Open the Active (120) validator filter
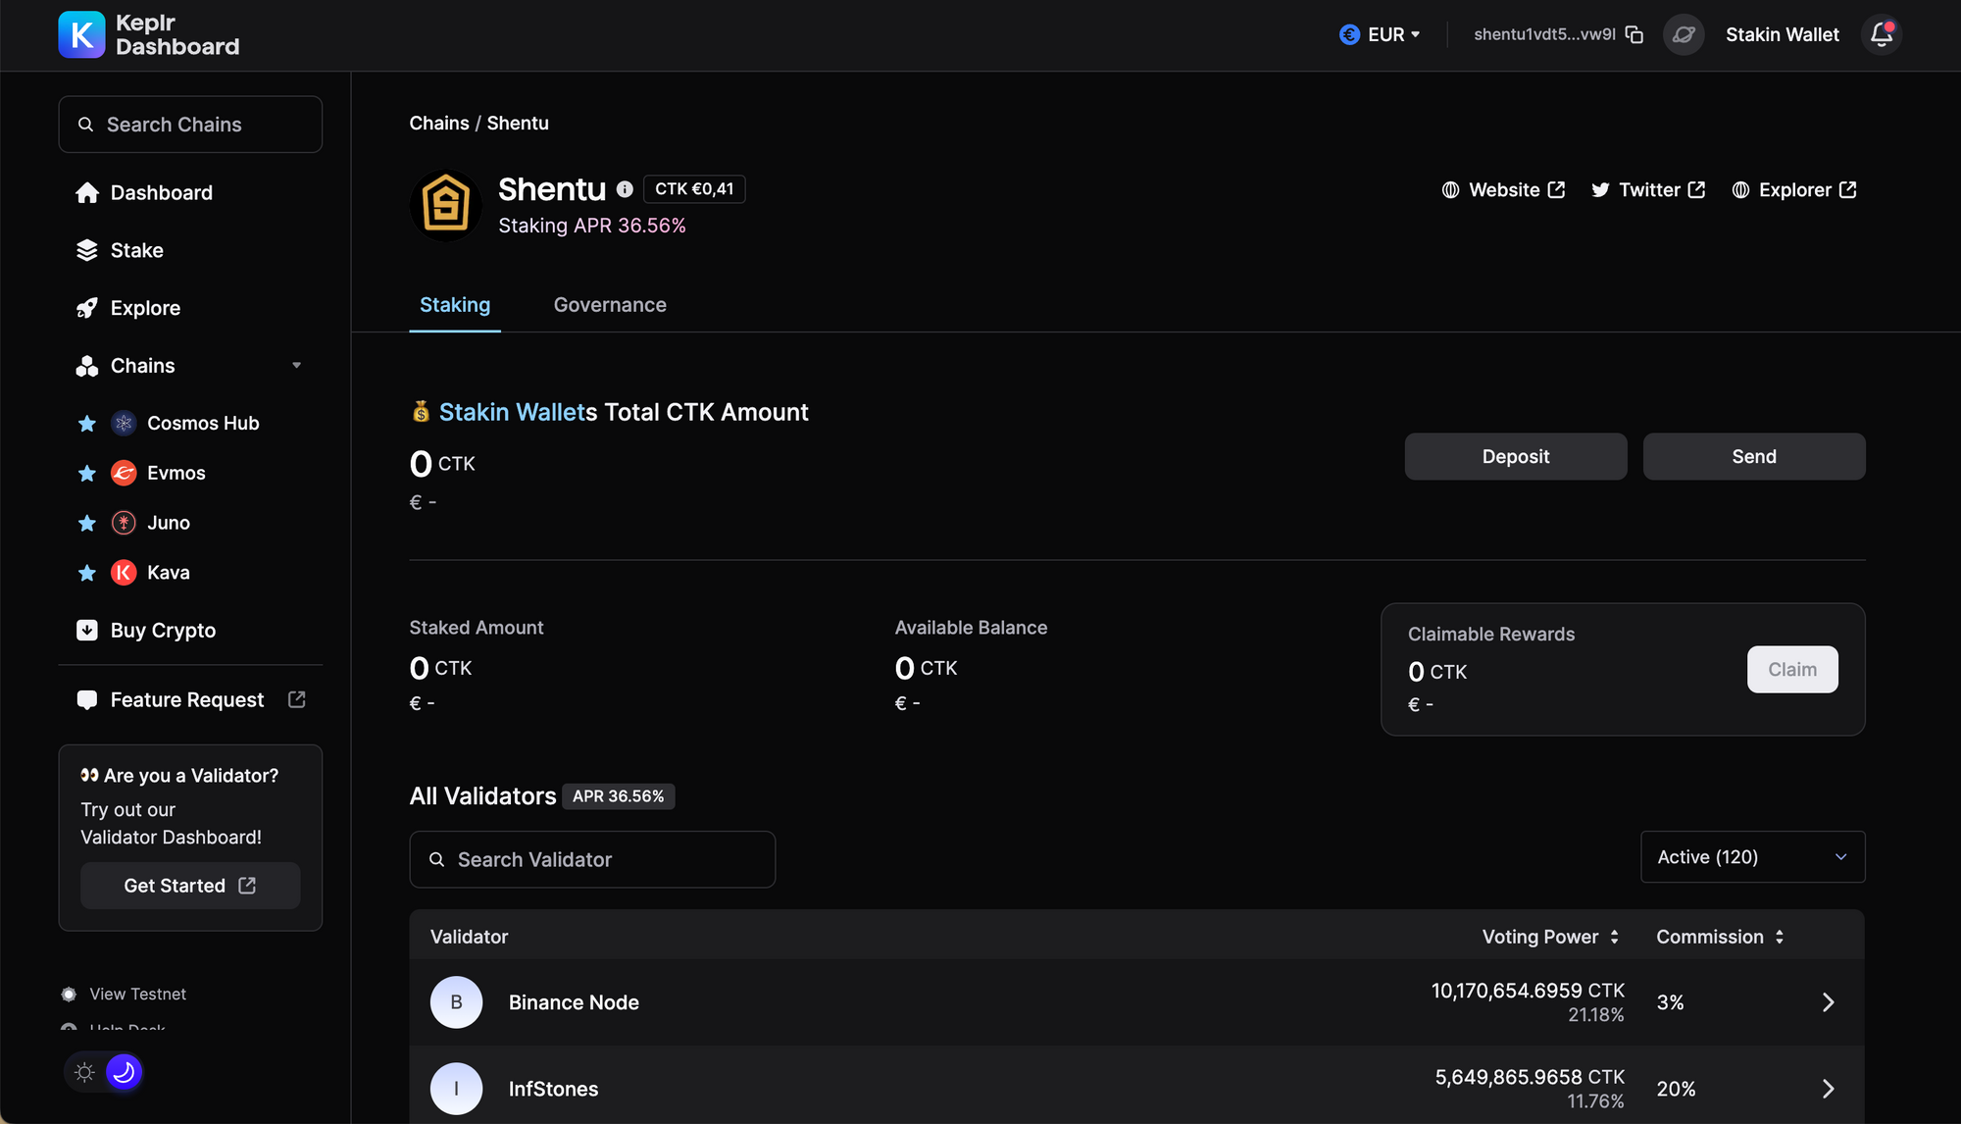The width and height of the screenshot is (1961, 1124). [1752, 857]
